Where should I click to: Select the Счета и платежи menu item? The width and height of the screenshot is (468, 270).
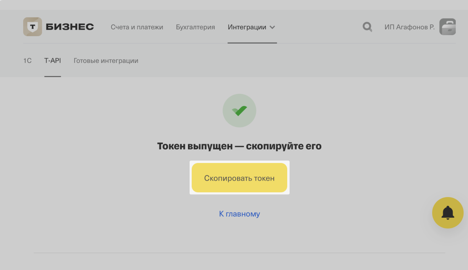click(137, 27)
